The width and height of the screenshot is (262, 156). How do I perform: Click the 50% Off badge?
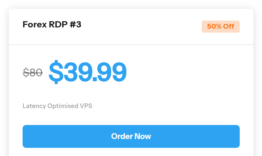point(220,27)
